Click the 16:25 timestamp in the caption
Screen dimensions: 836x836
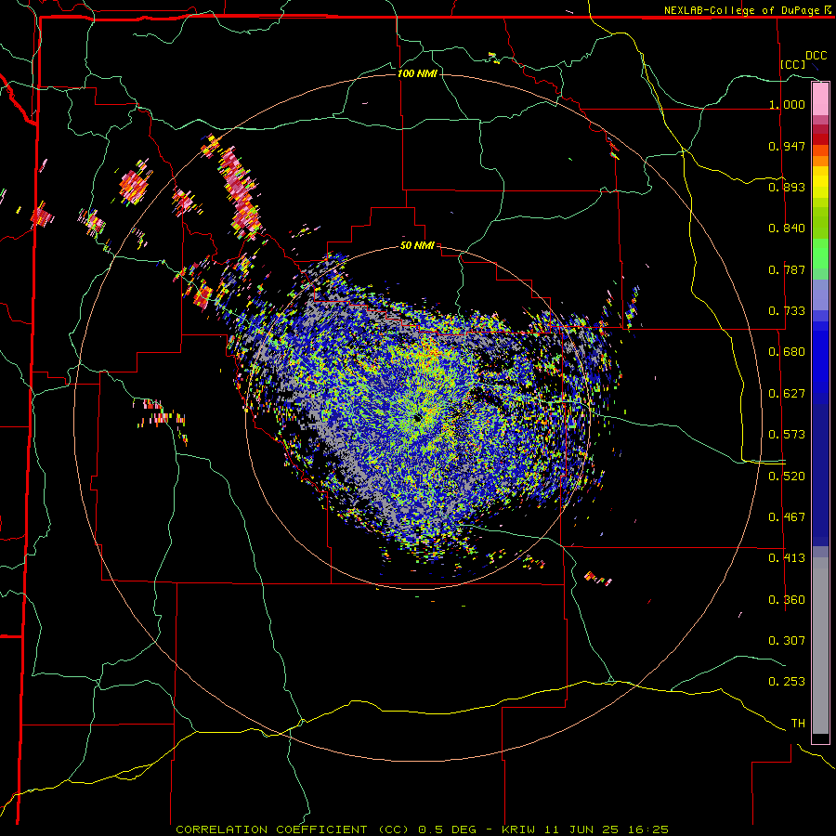click(x=647, y=829)
